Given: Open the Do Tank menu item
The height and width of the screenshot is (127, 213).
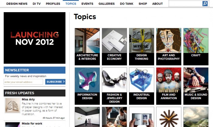Looking at the screenshot, I should pos(127,4).
